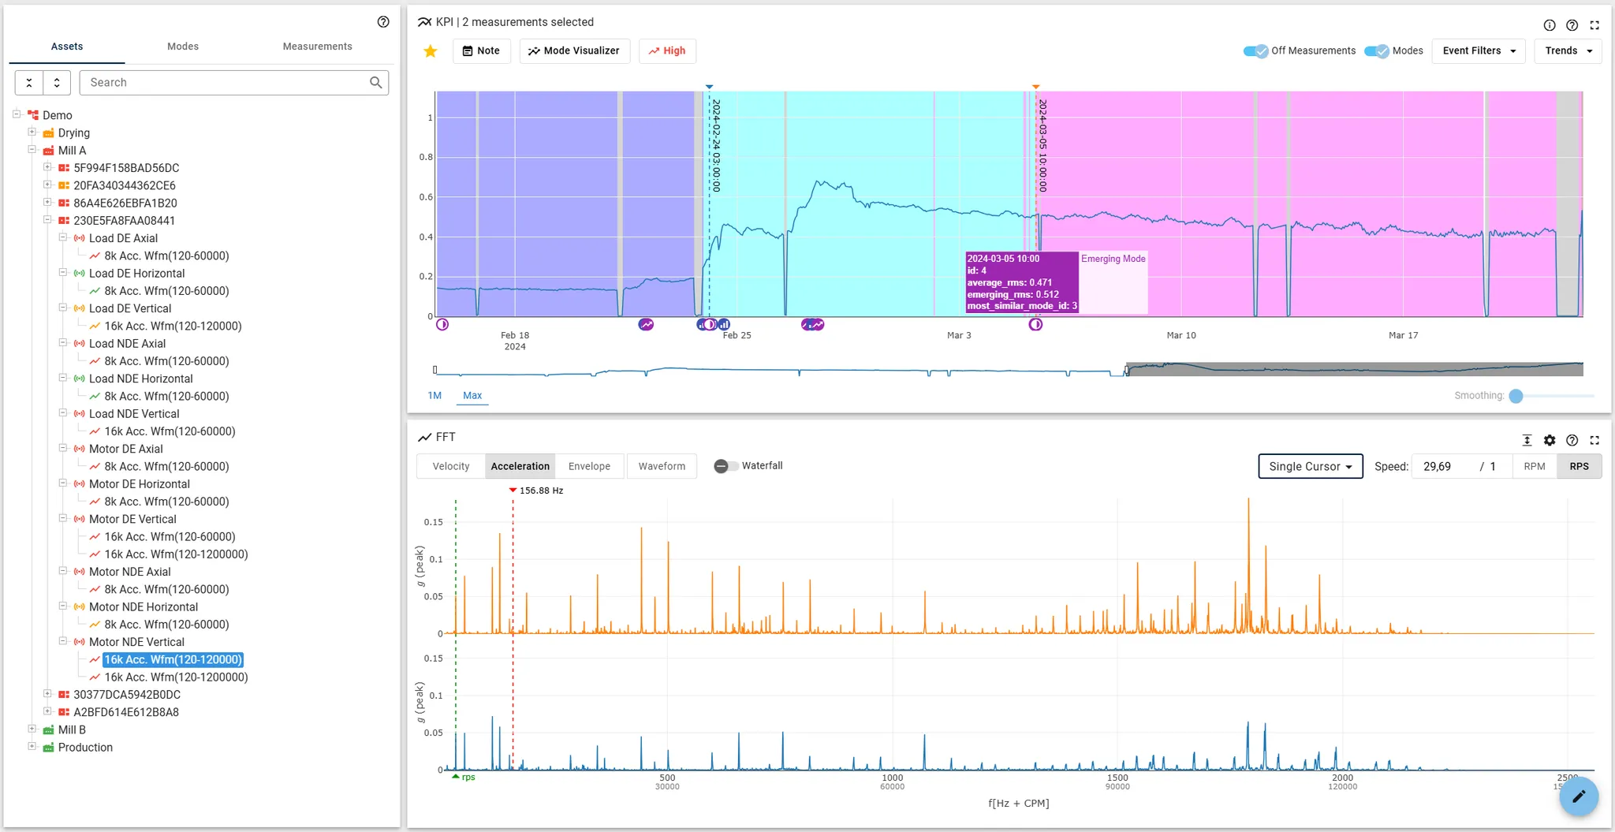Select the RPS speed unit
Viewport: 1615px width, 832px height.
[1579, 466]
